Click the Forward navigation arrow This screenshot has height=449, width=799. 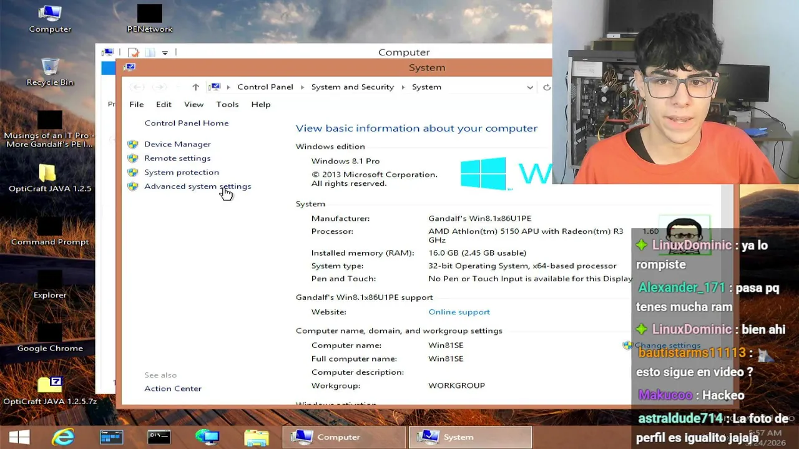[x=160, y=87]
